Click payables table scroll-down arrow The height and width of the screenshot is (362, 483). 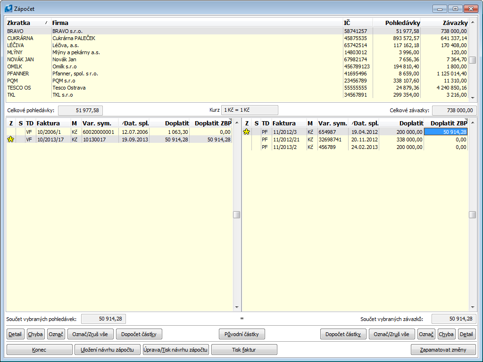click(473, 307)
